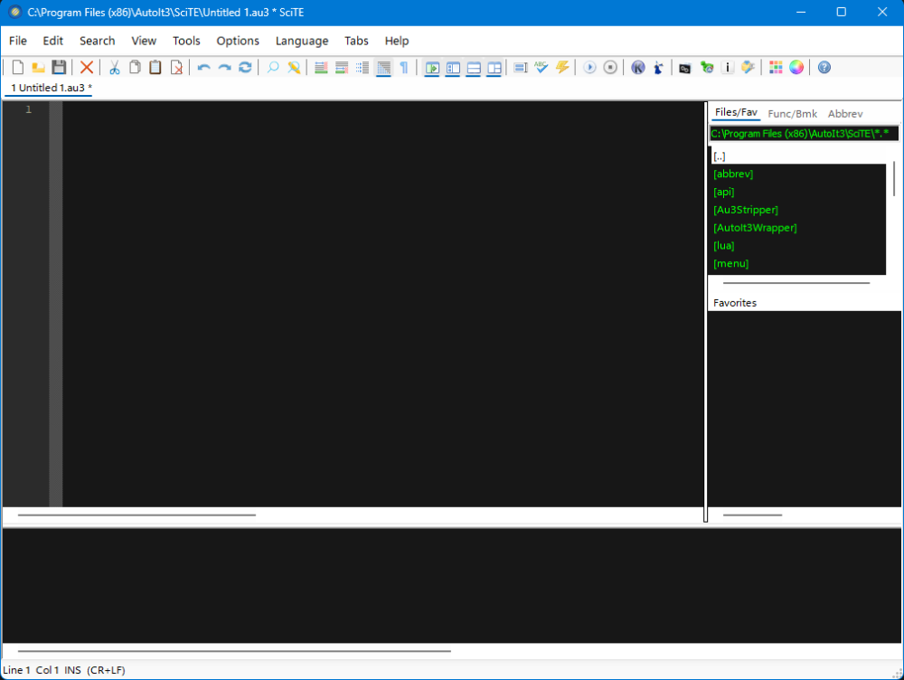Undo the last edit

coord(203,68)
